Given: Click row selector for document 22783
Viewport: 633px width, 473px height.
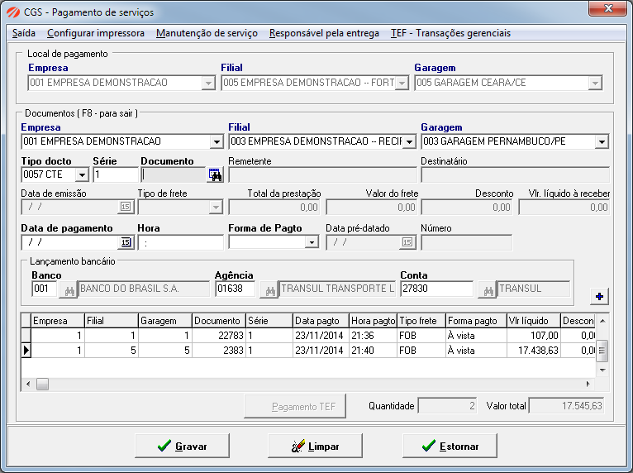Looking at the screenshot, I should point(26,336).
